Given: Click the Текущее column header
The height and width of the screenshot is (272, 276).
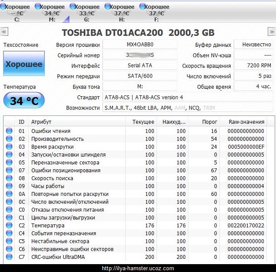Looking at the screenshot, I should coord(141,122).
